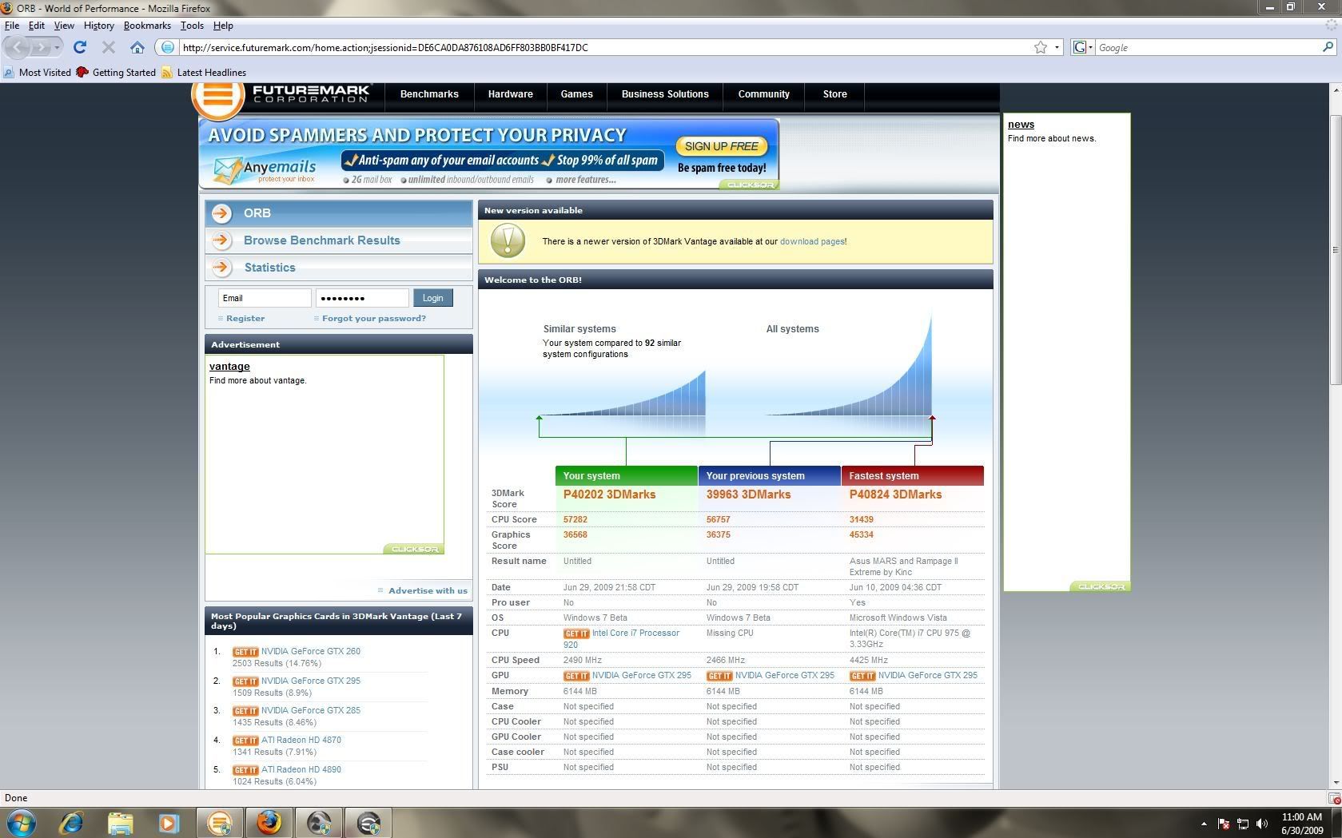This screenshot has height=838, width=1342.
Task: Open the back/forward history dropdown arrow
Action: 57,47
